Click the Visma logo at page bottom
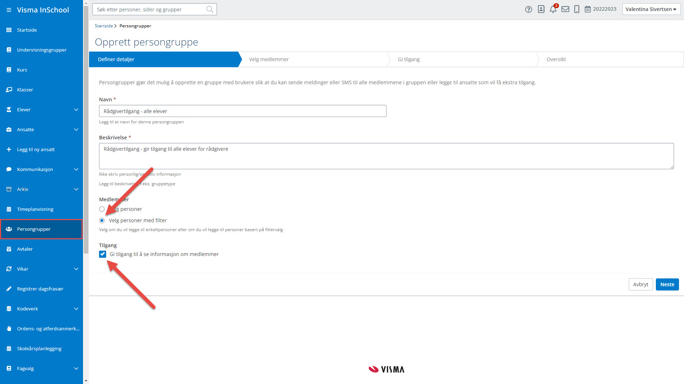Viewport: 684px width, 384px height. [x=387, y=369]
